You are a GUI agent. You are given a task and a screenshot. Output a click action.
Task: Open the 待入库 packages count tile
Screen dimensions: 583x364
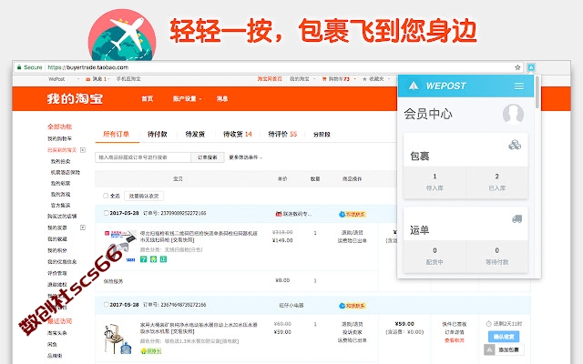pos(435,182)
